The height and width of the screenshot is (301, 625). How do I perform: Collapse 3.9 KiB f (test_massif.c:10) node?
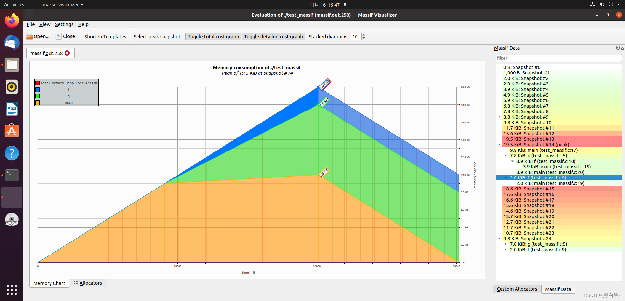point(512,161)
